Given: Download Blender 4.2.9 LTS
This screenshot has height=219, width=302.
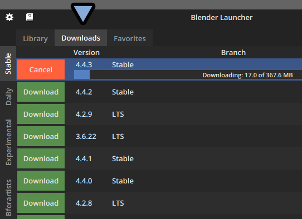Looking at the screenshot, I should [41, 114].
